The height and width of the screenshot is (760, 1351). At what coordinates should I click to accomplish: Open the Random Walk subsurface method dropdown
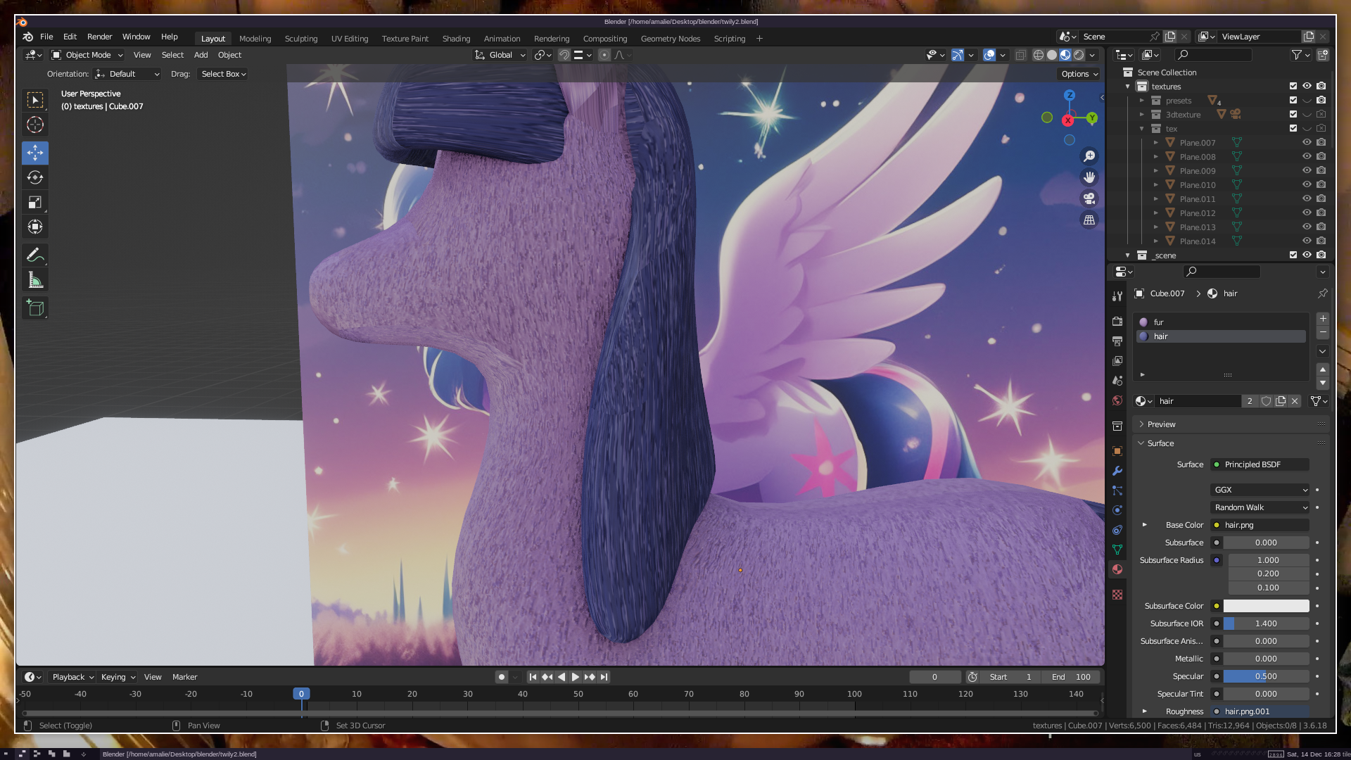click(x=1260, y=507)
